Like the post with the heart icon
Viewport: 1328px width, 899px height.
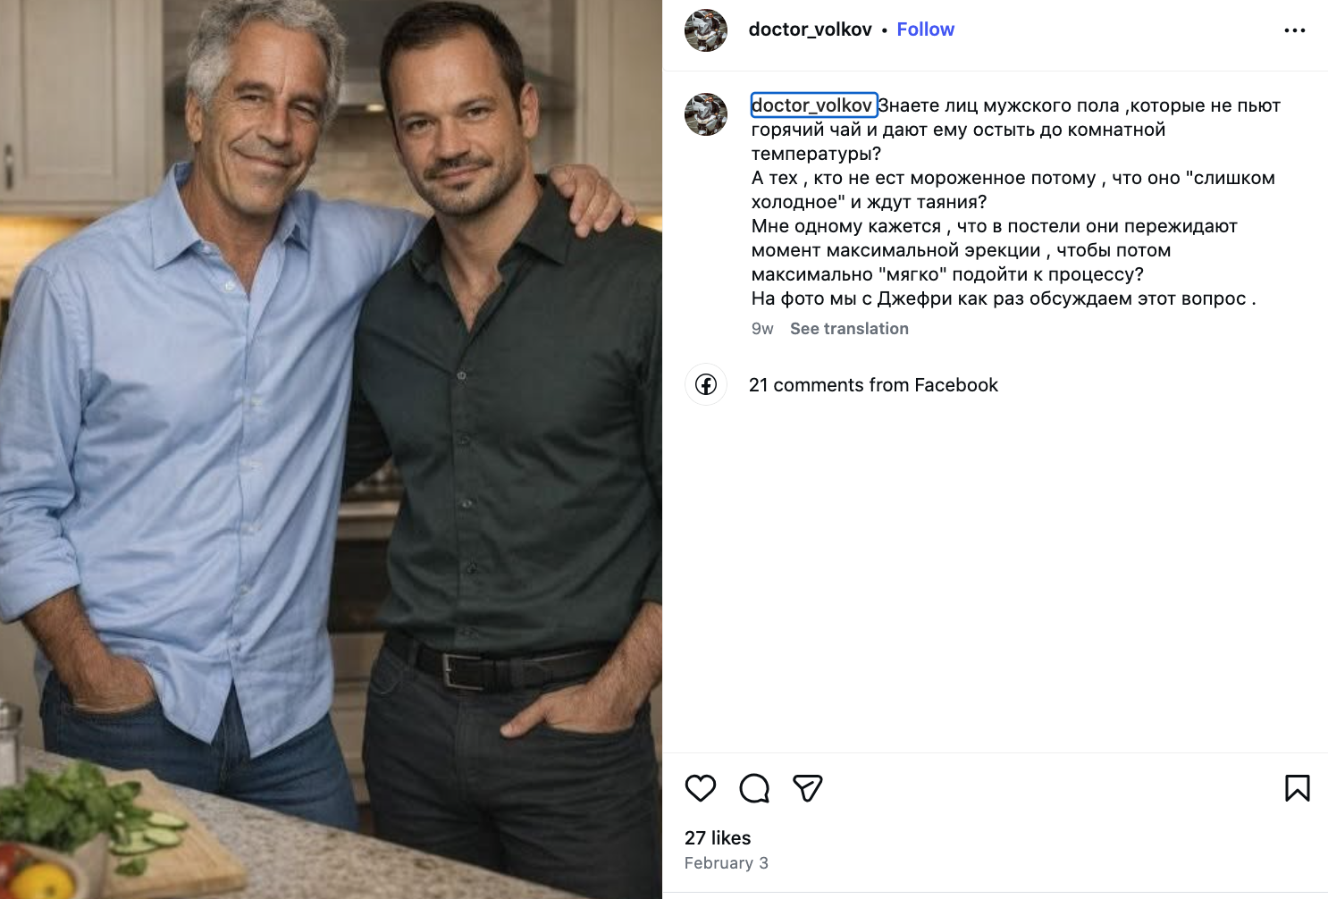pyautogui.click(x=701, y=788)
